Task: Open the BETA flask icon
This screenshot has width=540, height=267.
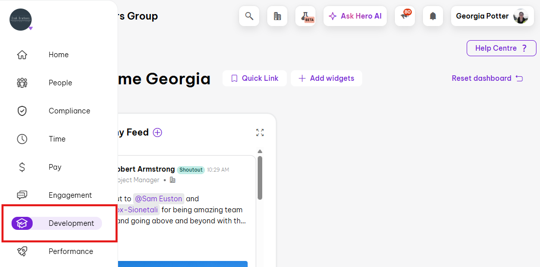Action: (305, 16)
